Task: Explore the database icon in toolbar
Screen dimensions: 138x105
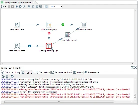Action: click(x=41, y=6)
